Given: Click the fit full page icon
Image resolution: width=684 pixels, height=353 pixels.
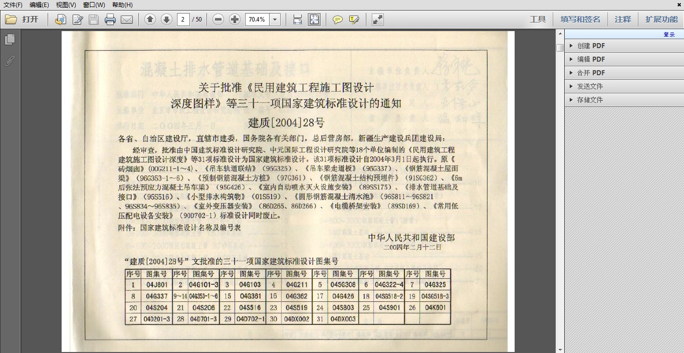Looking at the screenshot, I should point(314,20).
